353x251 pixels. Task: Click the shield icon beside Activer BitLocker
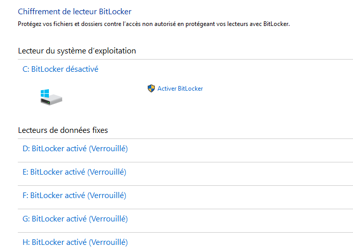pos(151,89)
